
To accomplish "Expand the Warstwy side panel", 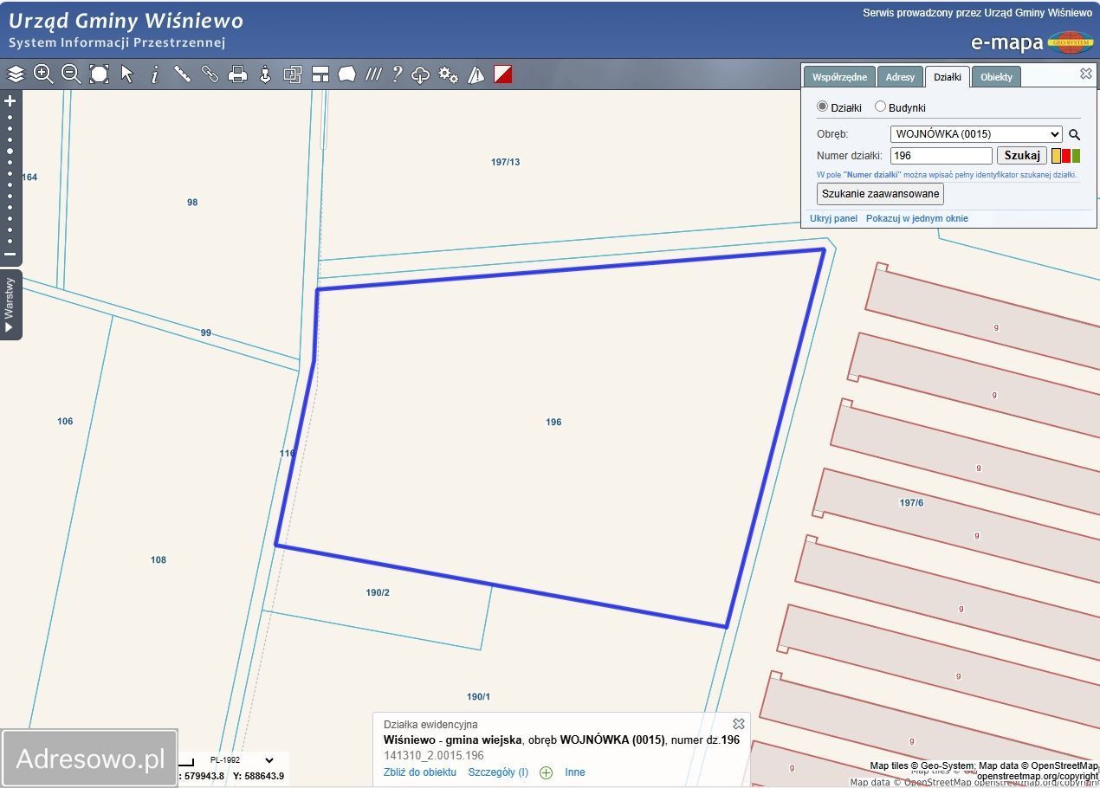I will point(10,305).
